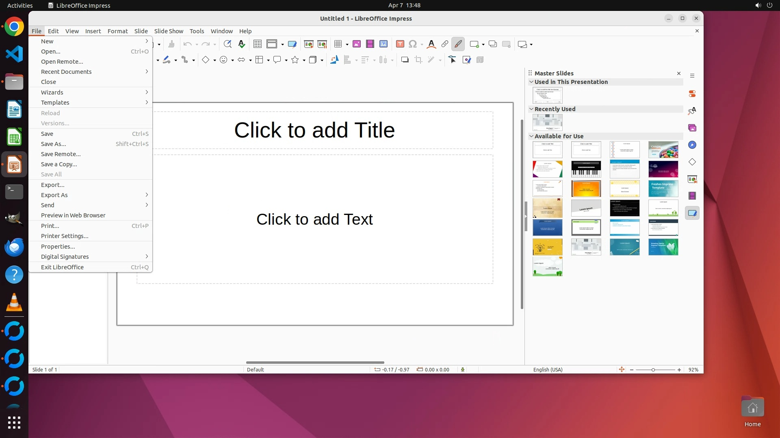Toggle Show Draw Functions brush icon
Image resolution: width=780 pixels, height=438 pixels.
click(458, 44)
